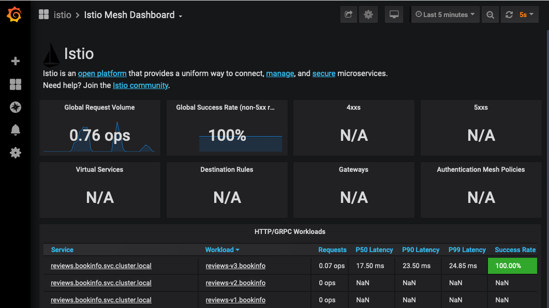Viewport: 549px width, 308px height.
Task: Follow the Istio community link
Action: [x=140, y=85]
